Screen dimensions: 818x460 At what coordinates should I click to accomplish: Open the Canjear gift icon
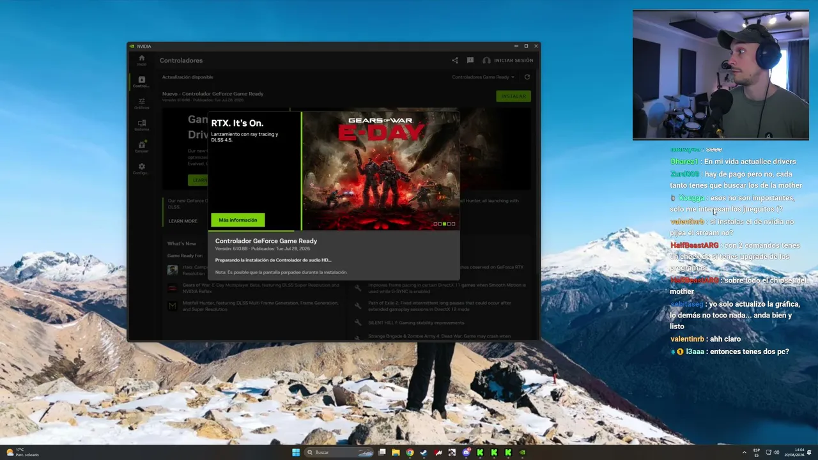141,146
